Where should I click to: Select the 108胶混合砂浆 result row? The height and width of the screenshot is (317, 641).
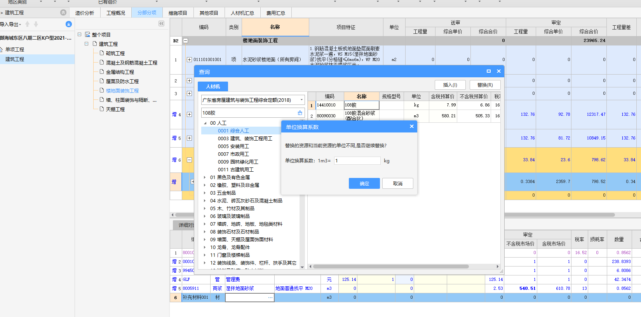click(404, 116)
